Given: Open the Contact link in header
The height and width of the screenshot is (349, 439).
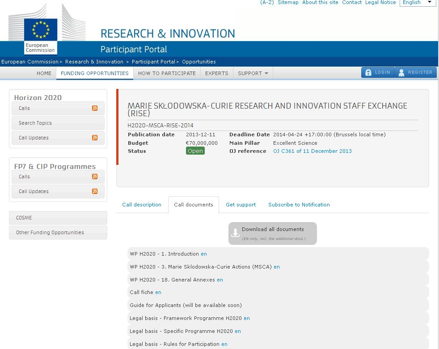Looking at the screenshot, I should coord(352,3).
